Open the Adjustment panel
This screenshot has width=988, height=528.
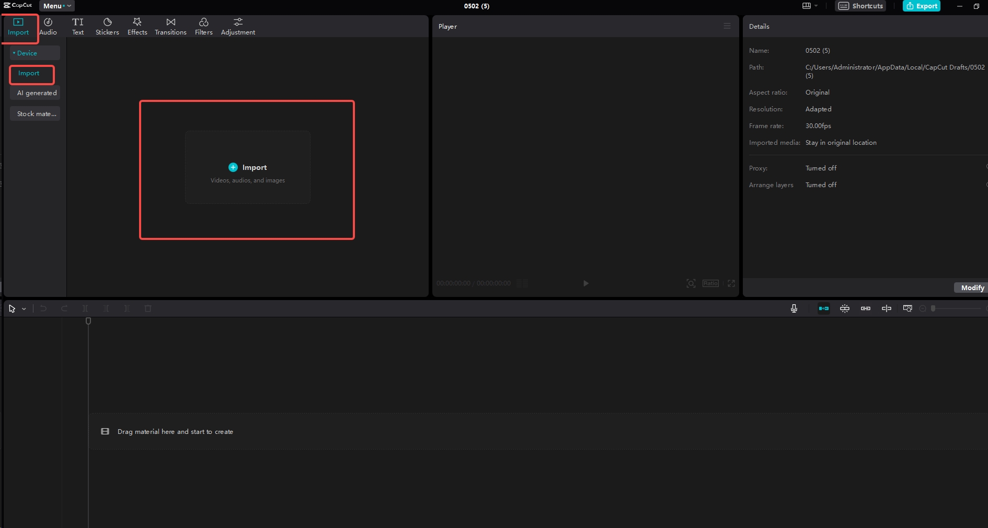tap(237, 26)
